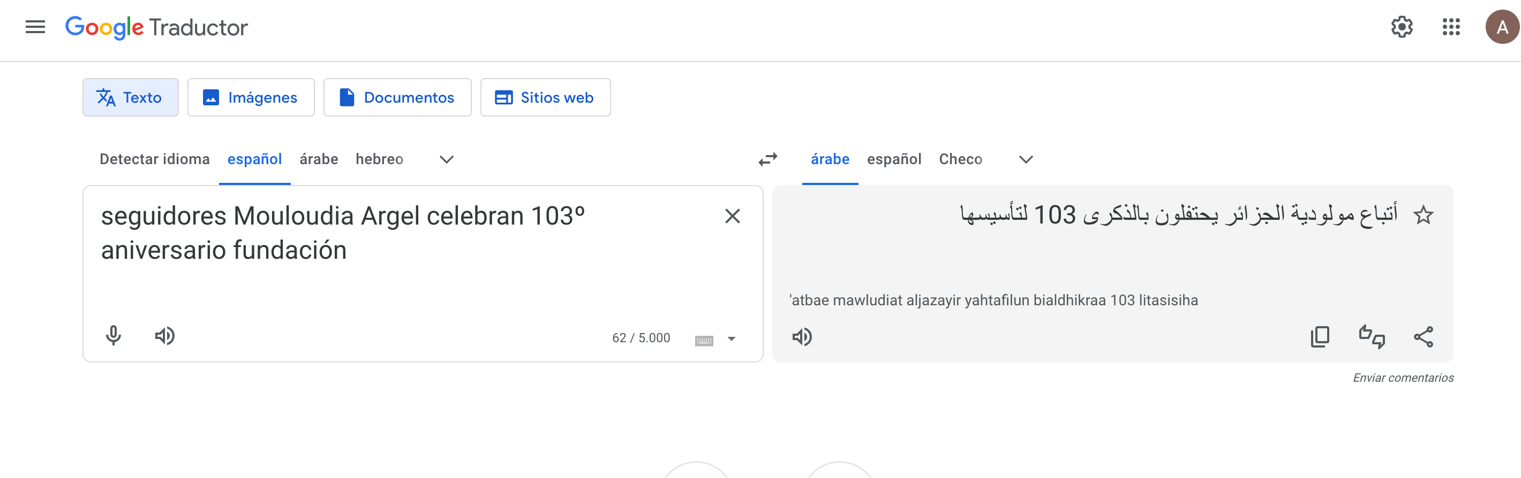
Task: Save translation with the star
Action: click(1423, 215)
